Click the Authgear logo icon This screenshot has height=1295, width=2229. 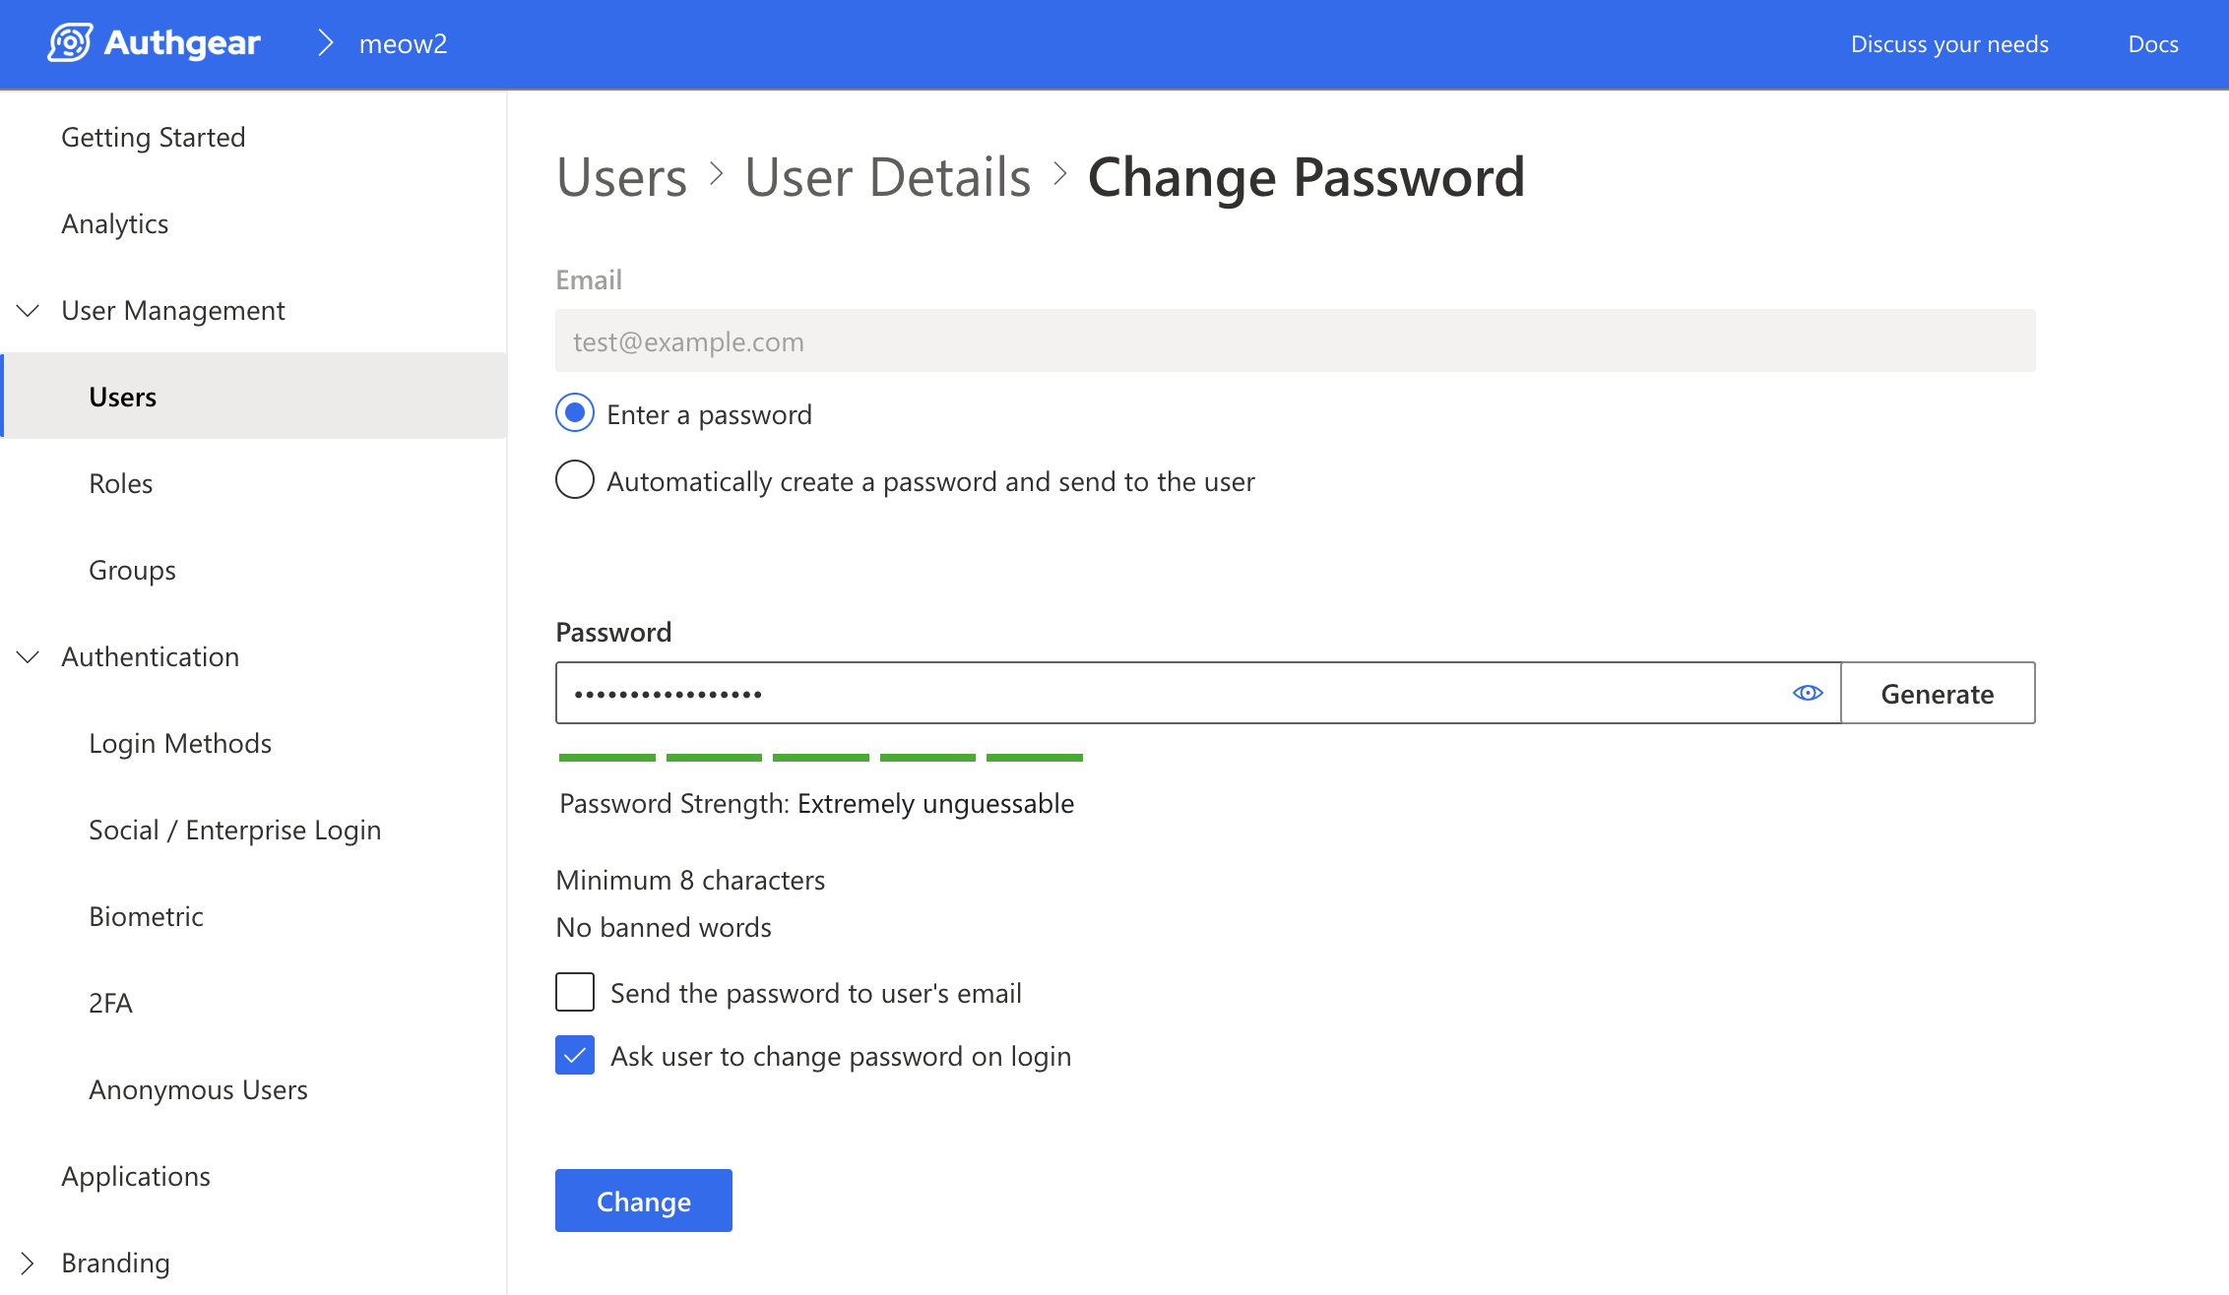click(x=70, y=43)
